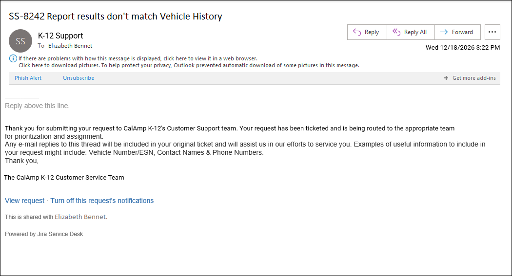
Task: Click the view in web browser message
Action: point(138,58)
